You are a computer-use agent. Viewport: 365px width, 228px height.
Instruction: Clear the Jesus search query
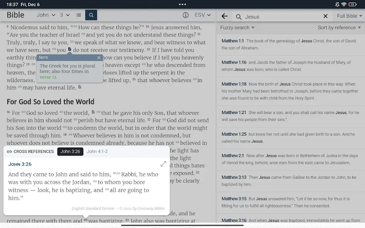[325, 16]
